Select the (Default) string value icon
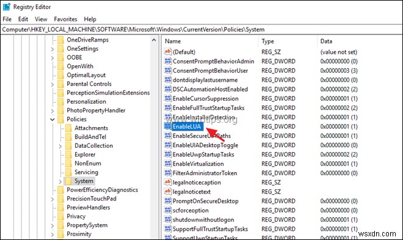The image size is (403, 240). (167, 52)
